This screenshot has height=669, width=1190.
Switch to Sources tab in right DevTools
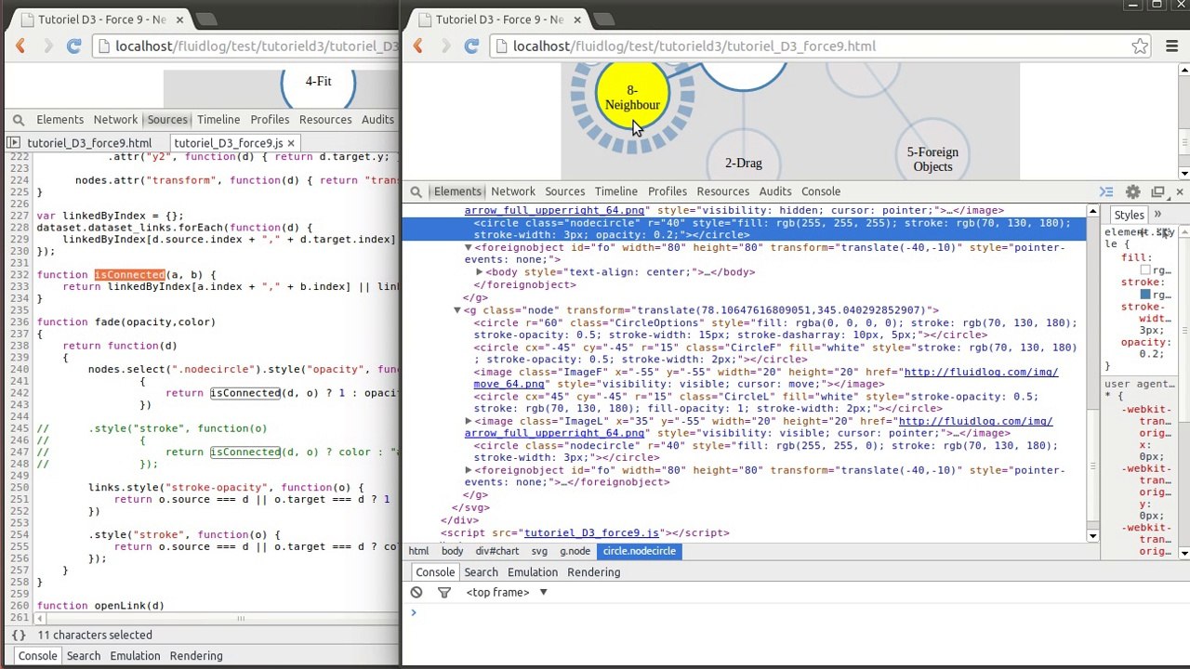(x=564, y=191)
